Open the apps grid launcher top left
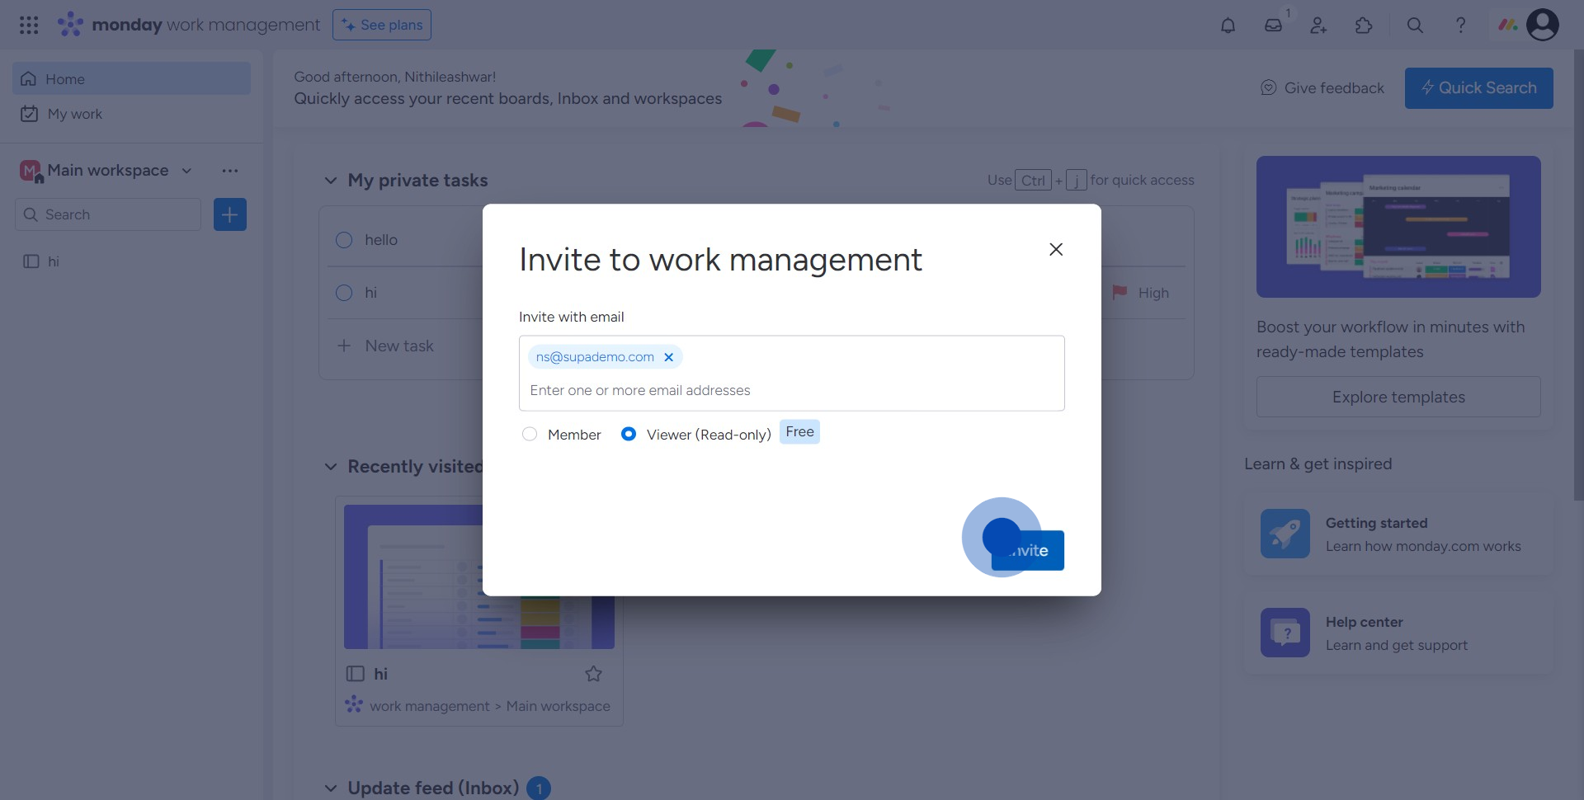The height and width of the screenshot is (800, 1584). coord(28,25)
